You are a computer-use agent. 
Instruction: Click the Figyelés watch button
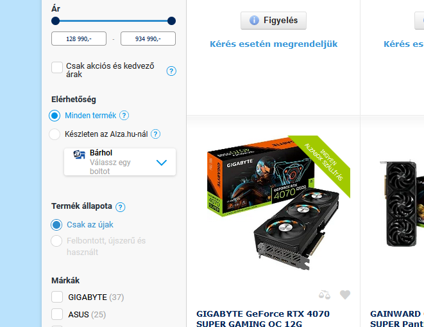click(273, 21)
